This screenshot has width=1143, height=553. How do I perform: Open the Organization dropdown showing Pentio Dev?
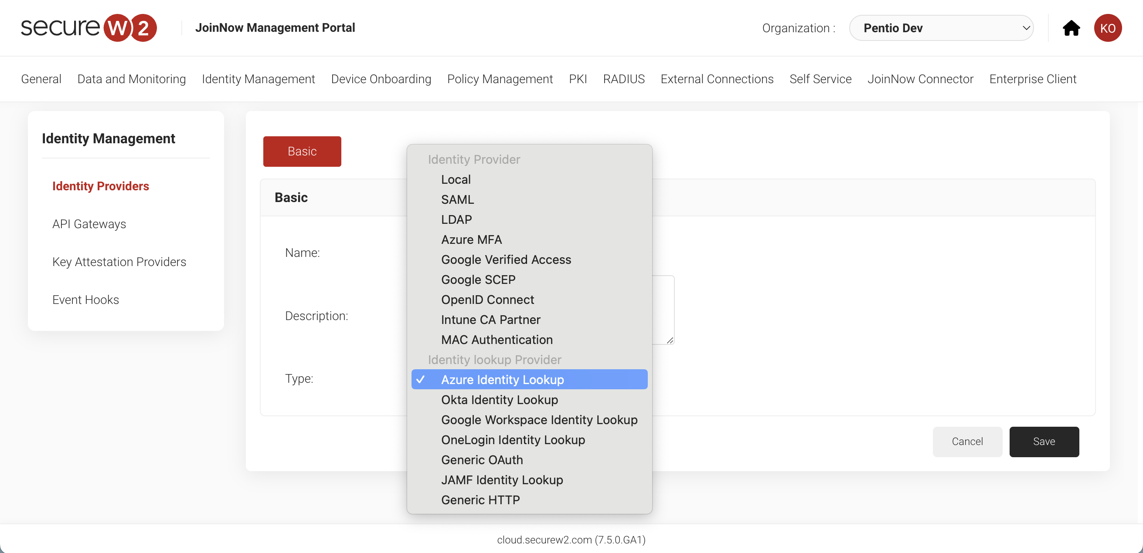click(941, 28)
